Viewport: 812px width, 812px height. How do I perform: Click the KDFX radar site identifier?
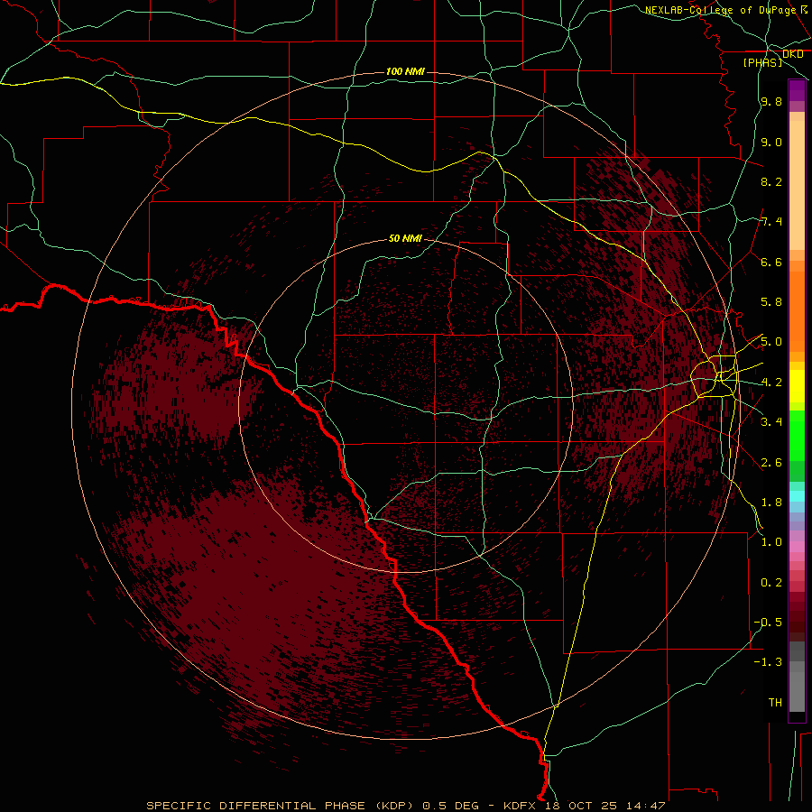(521, 806)
